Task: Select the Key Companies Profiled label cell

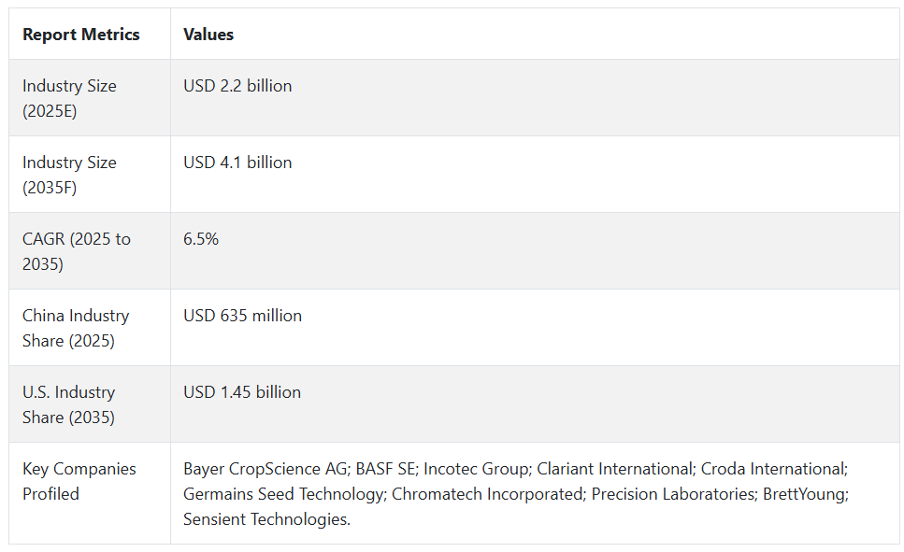Action: point(90,493)
